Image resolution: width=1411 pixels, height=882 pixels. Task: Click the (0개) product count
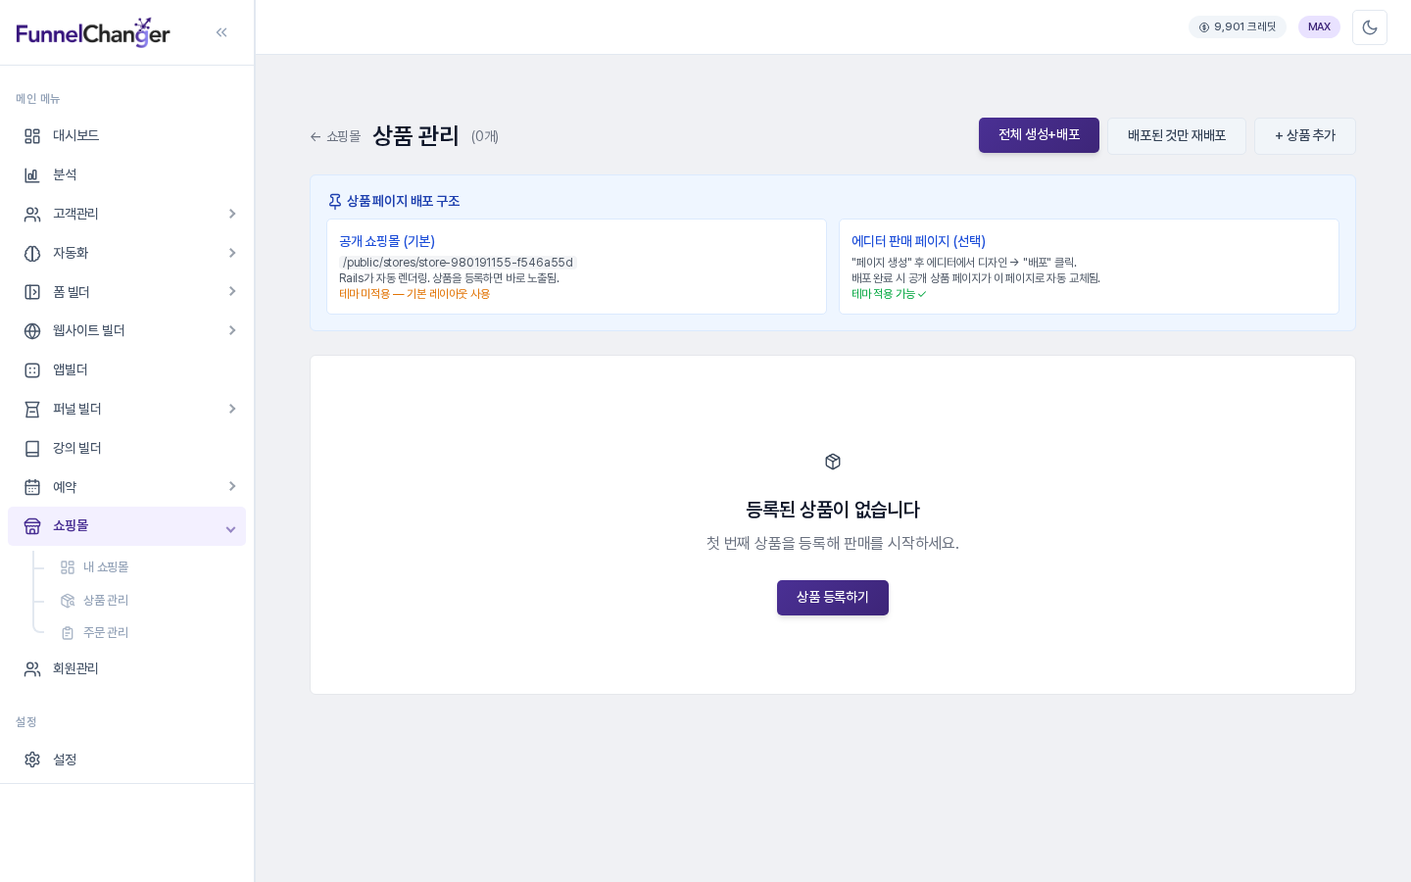485,137
